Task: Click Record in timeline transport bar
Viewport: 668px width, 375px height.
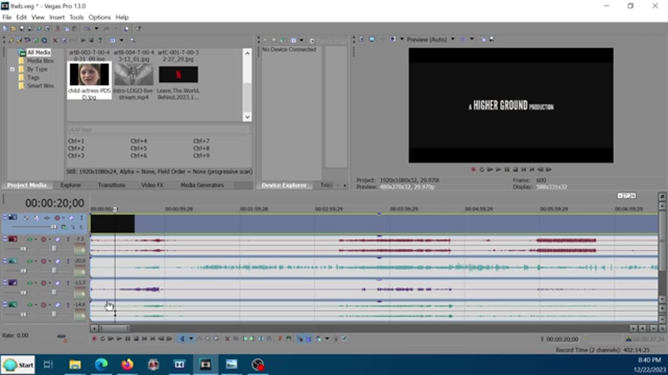Action: (x=94, y=339)
